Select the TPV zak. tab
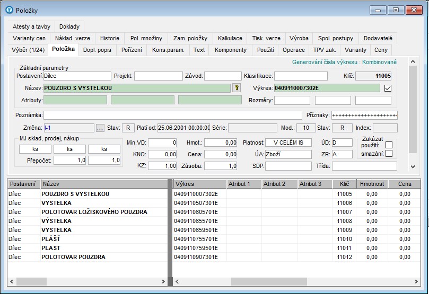Image resolution: width=429 pixels, height=294 pixels. 325,50
